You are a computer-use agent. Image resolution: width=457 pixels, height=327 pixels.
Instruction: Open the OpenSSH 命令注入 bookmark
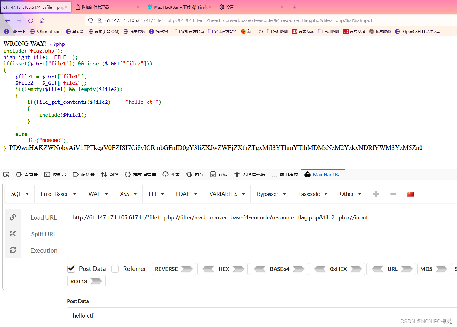point(418,31)
